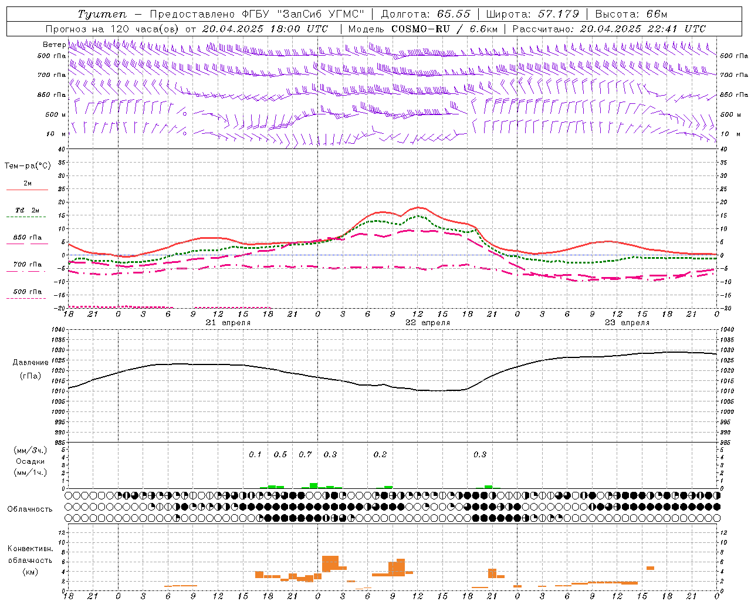Click the "(мм/1ч.)" precipitation unit label
Viewport: 751px width, 601px height.
(31, 472)
